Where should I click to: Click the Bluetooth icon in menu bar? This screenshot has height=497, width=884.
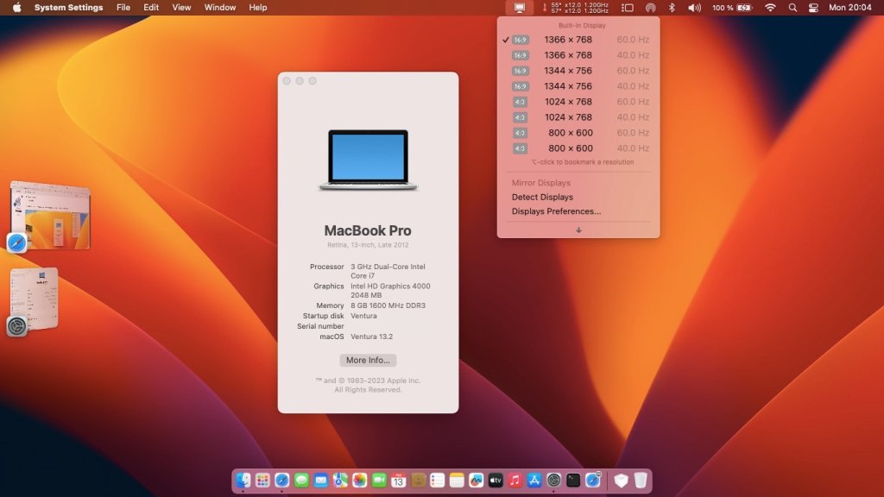(672, 8)
